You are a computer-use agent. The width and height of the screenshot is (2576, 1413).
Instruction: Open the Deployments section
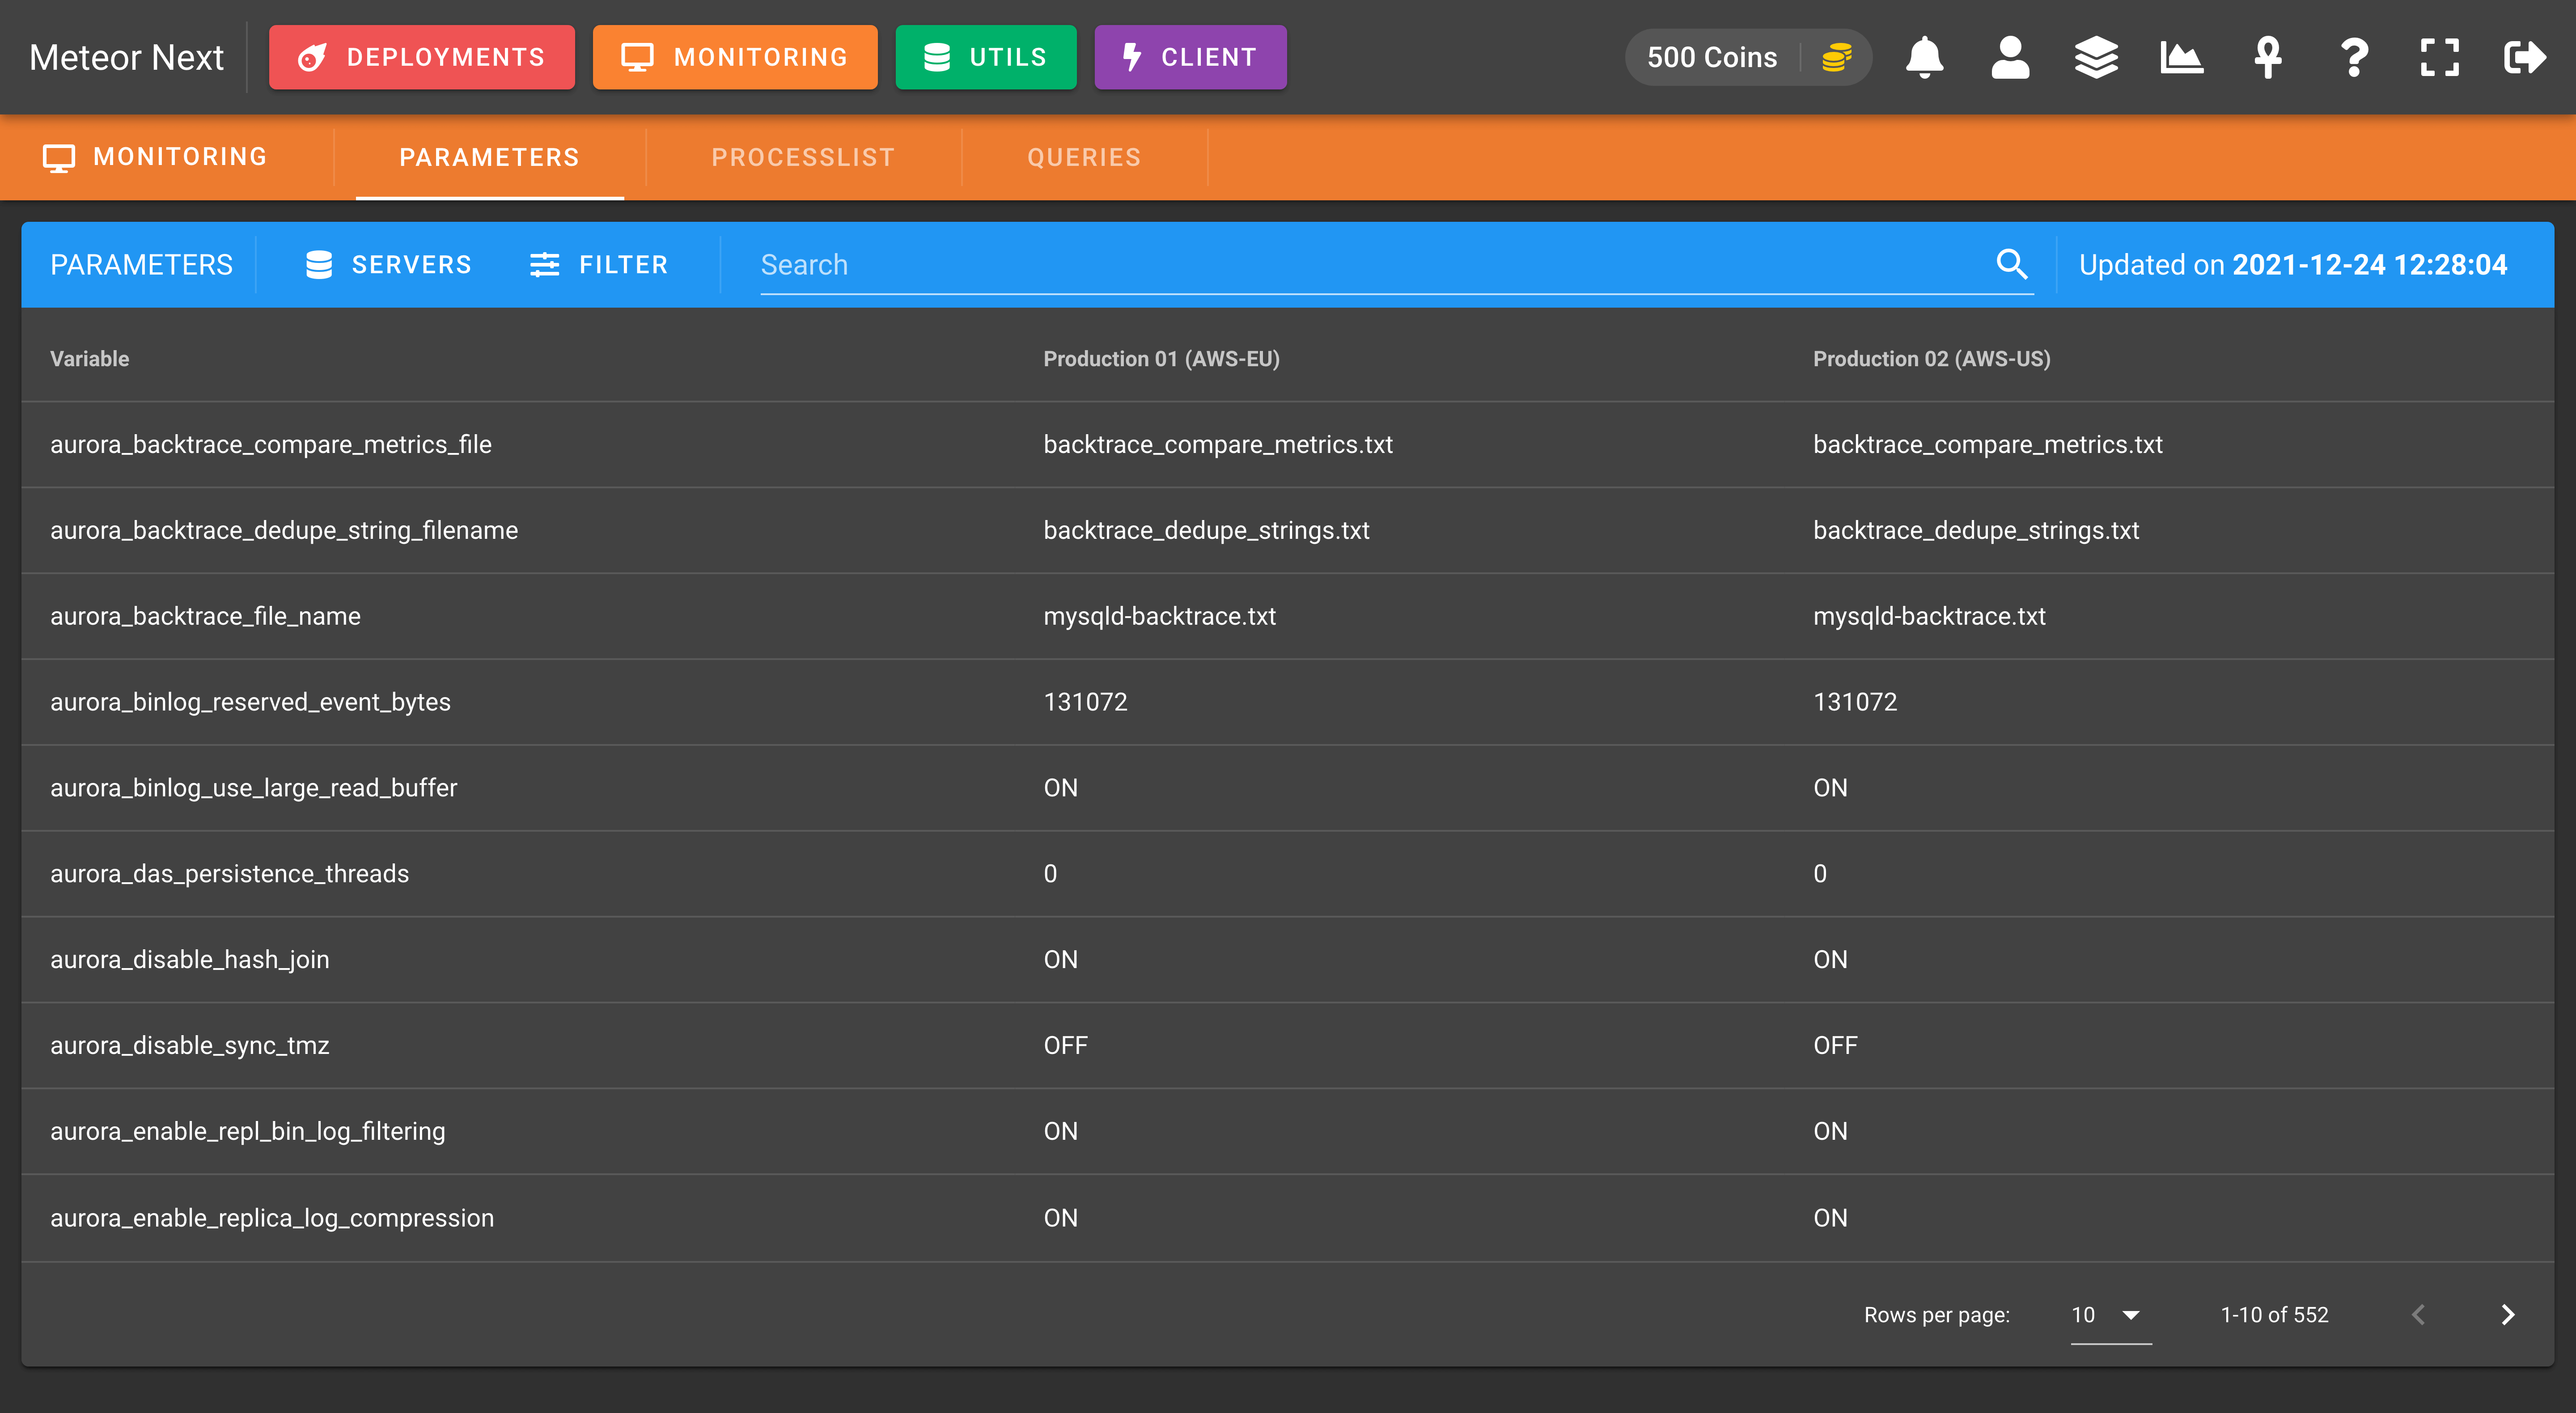[x=422, y=57]
